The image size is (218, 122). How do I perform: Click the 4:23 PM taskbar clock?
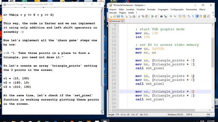(x=211, y=121)
